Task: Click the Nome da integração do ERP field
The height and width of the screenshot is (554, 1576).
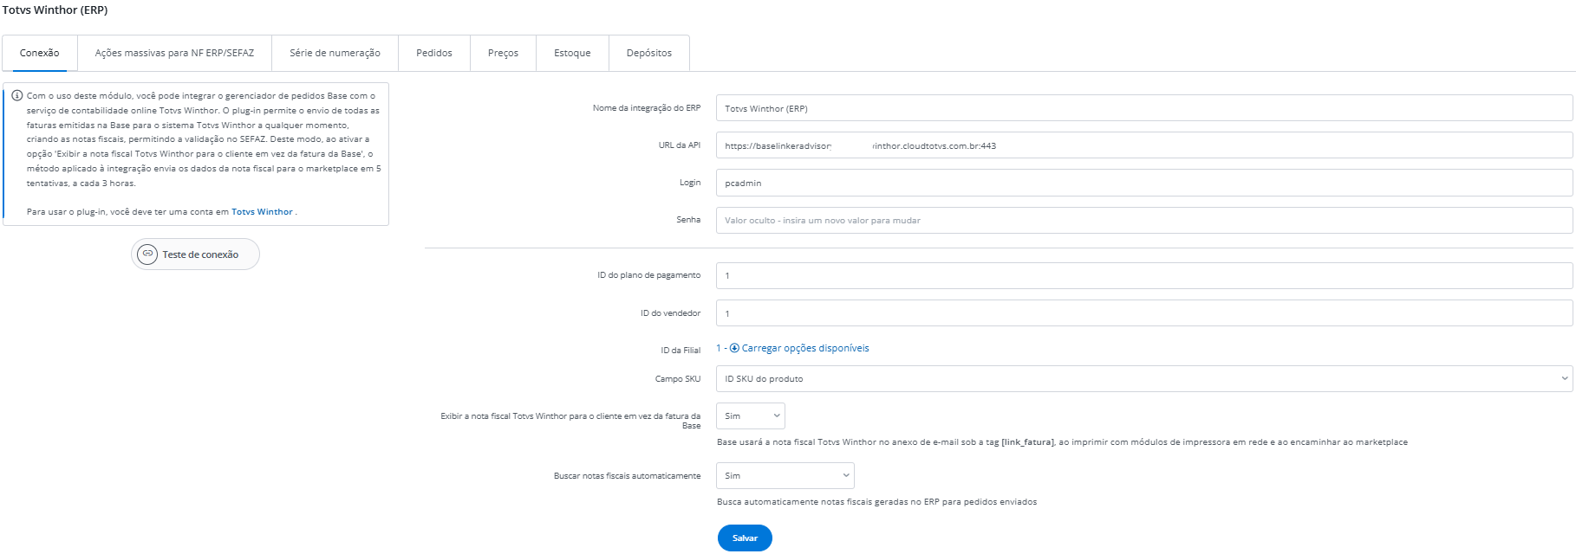Action: point(1143,109)
